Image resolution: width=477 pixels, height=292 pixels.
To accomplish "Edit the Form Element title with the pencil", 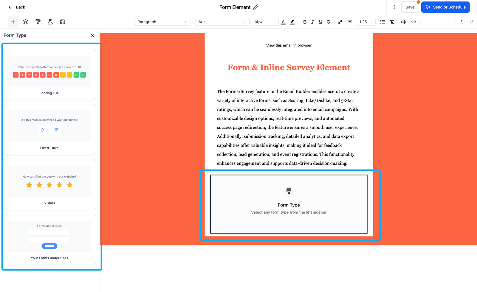I will 256,7.
